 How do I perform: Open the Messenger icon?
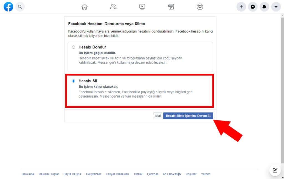[x=253, y=7]
